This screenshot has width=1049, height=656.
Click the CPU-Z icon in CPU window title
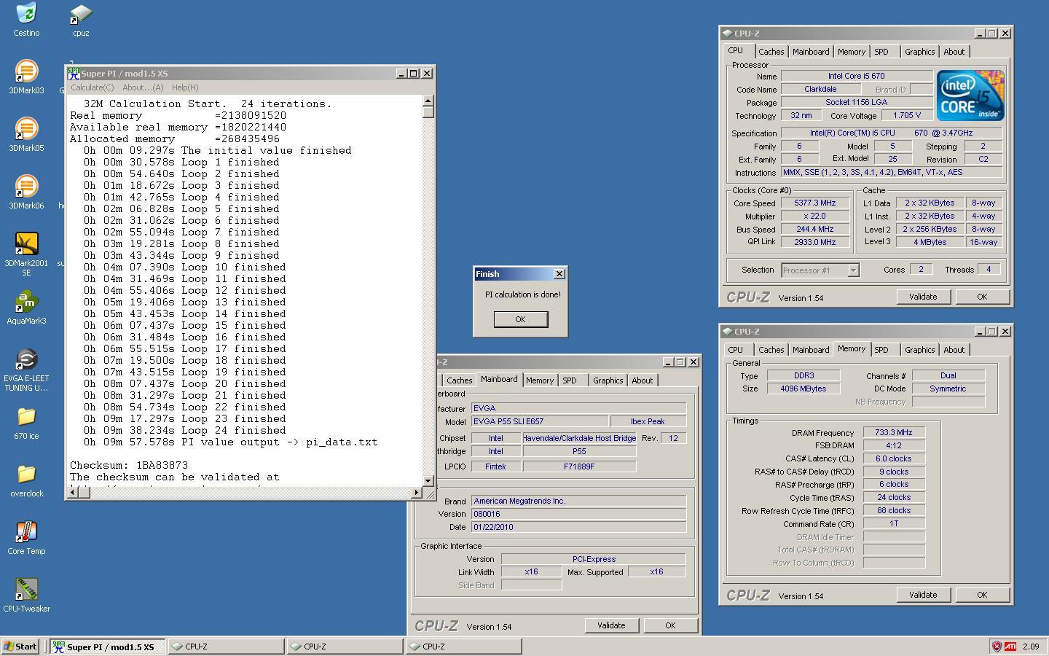pyautogui.click(x=728, y=34)
